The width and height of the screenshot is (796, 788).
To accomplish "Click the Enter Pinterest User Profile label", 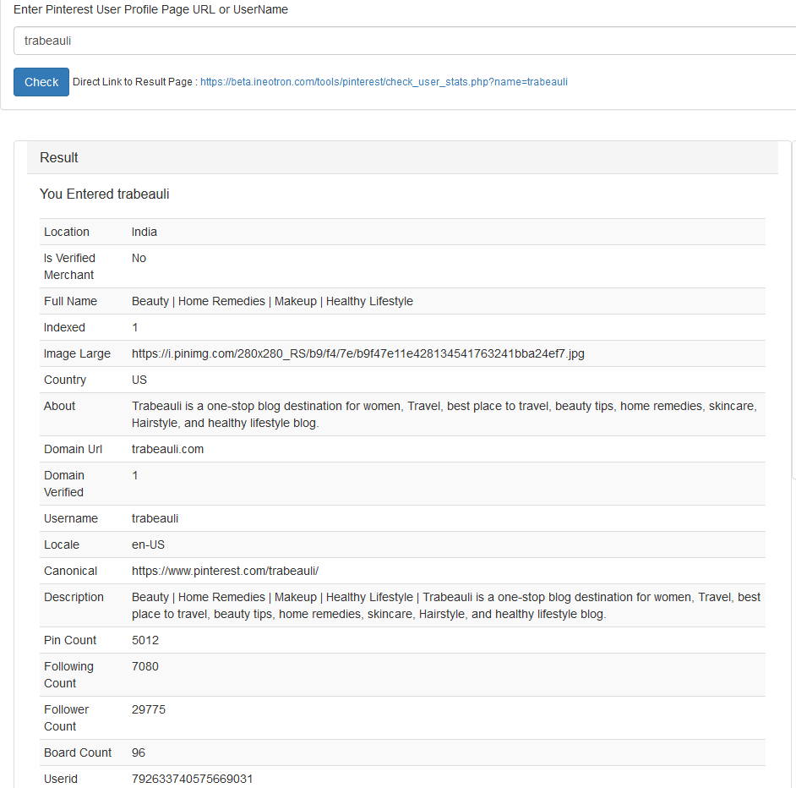I will tap(150, 9).
